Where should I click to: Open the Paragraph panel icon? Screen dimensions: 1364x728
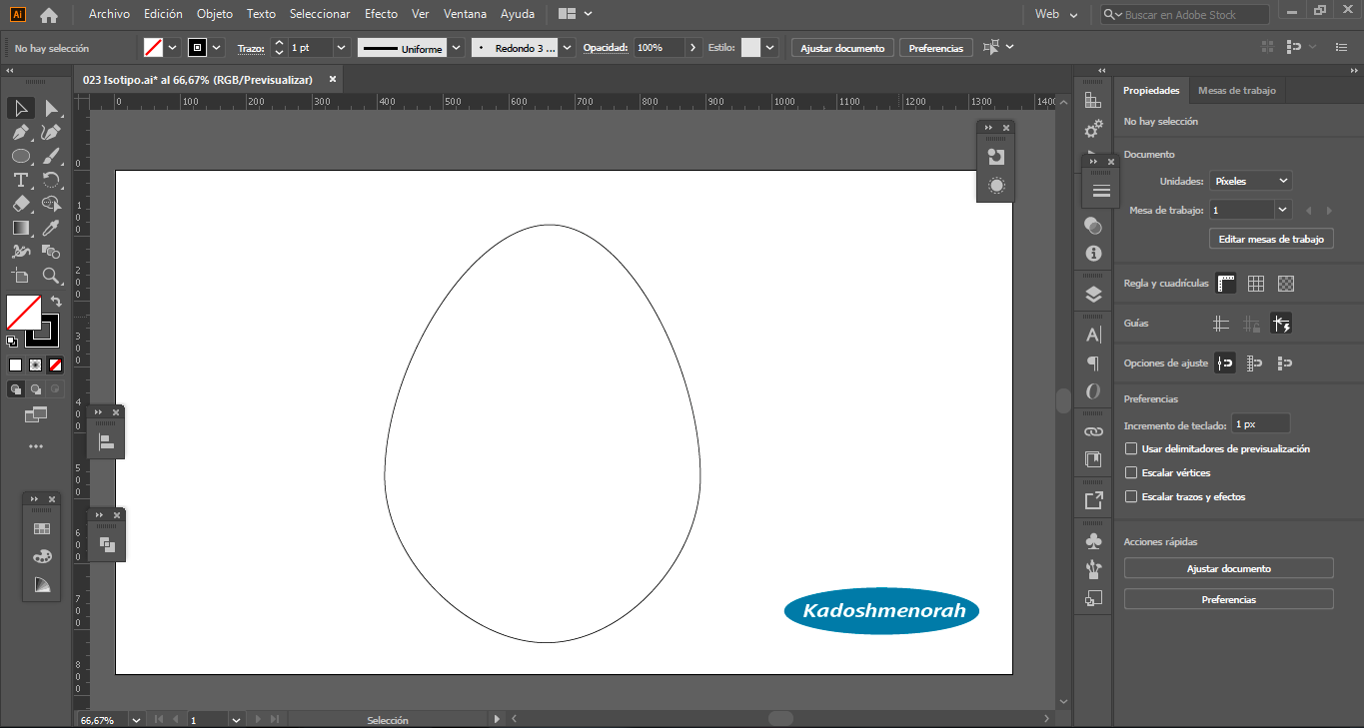(x=1093, y=364)
